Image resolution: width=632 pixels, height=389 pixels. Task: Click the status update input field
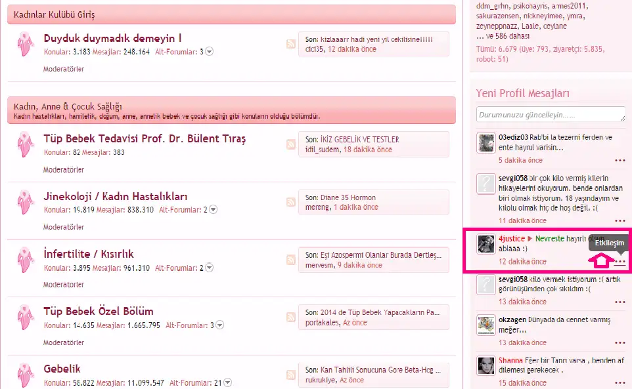click(551, 114)
